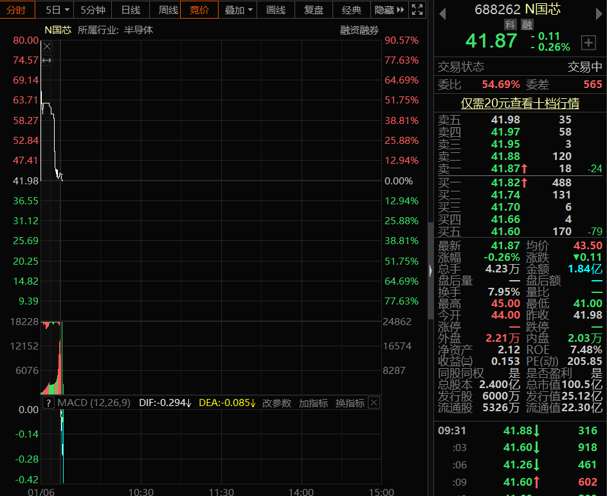Click 改参数 to edit MACD parameters

[x=276, y=403]
